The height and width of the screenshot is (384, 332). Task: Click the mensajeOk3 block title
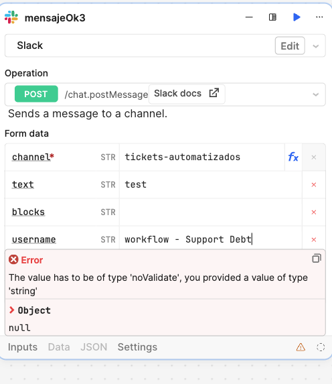click(x=55, y=18)
